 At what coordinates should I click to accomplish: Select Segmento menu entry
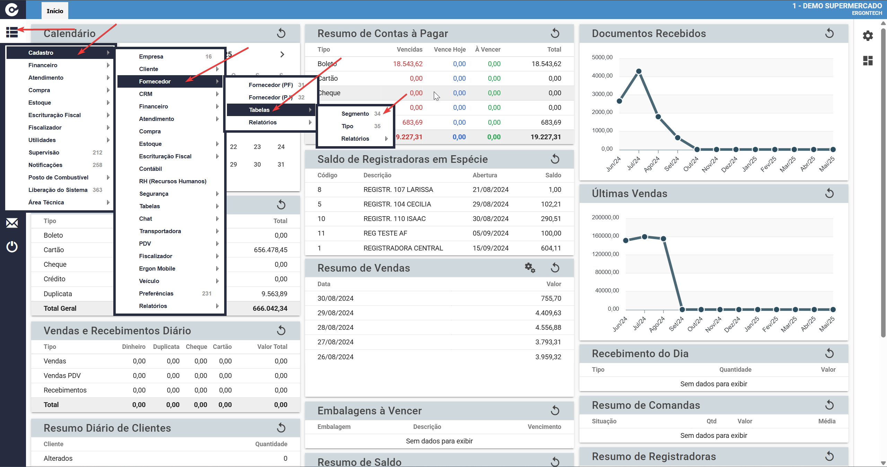coord(355,114)
